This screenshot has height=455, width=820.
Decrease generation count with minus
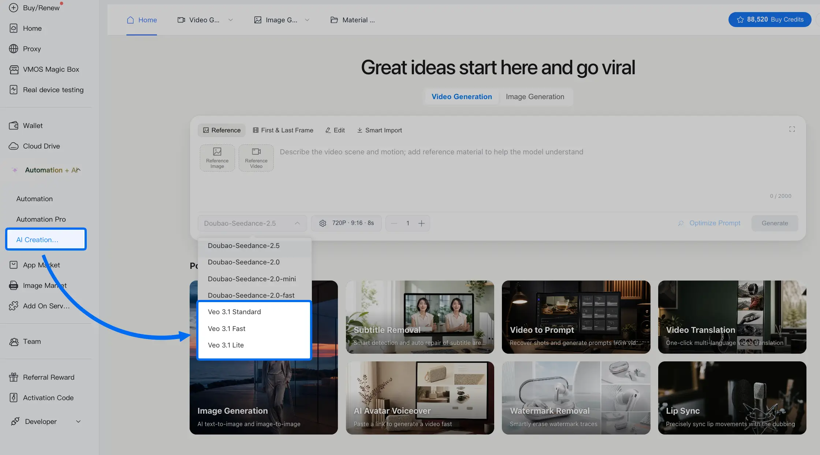pos(394,223)
